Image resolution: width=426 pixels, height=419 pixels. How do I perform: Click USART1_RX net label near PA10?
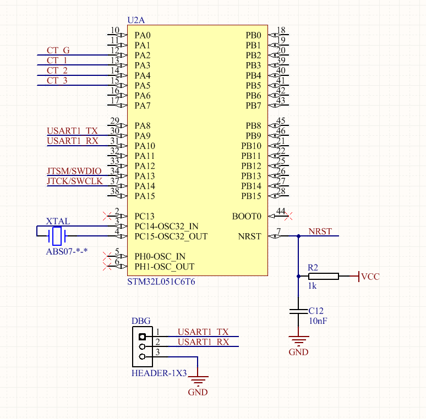coord(72,141)
